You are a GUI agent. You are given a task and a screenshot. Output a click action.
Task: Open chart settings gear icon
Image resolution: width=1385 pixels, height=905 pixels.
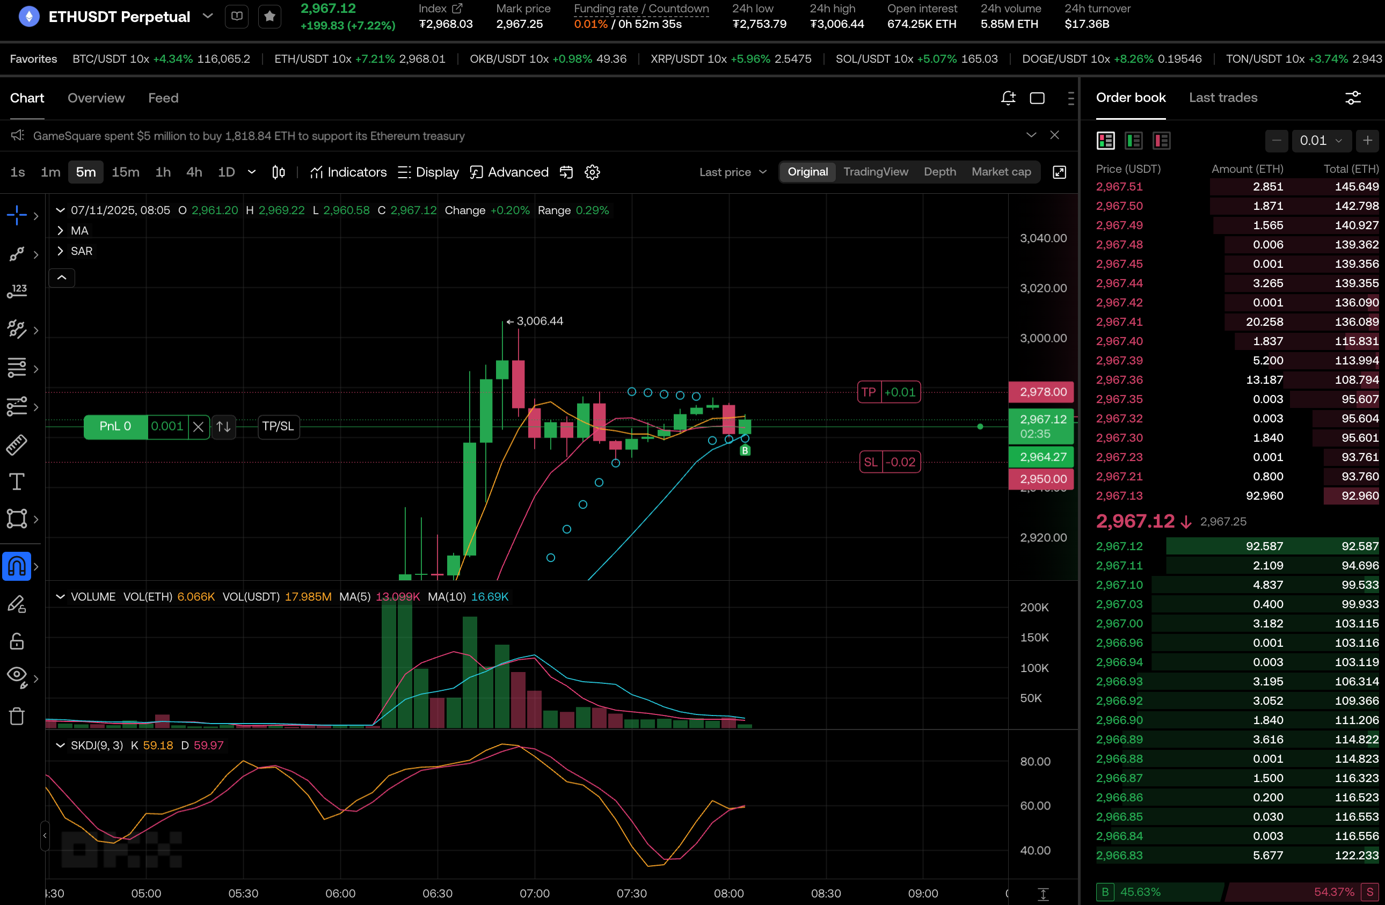(x=592, y=172)
